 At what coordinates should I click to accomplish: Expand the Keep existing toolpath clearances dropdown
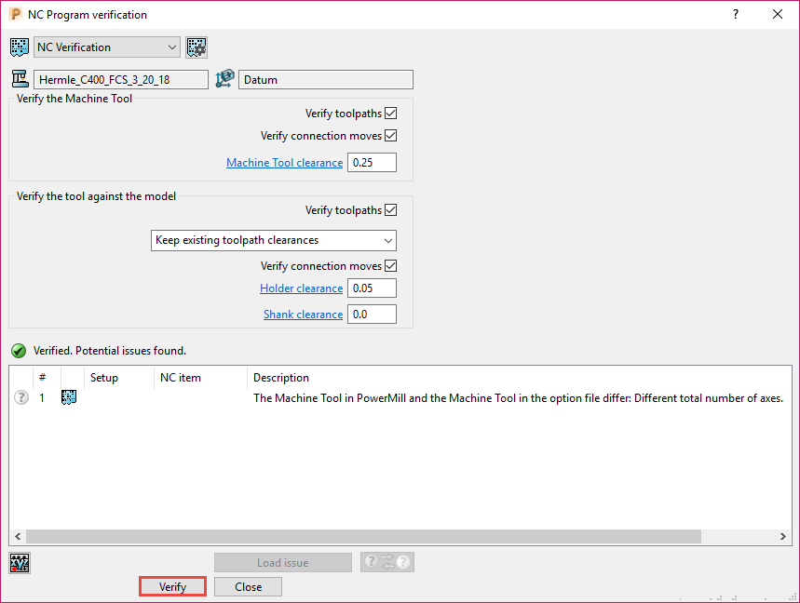[x=388, y=240]
